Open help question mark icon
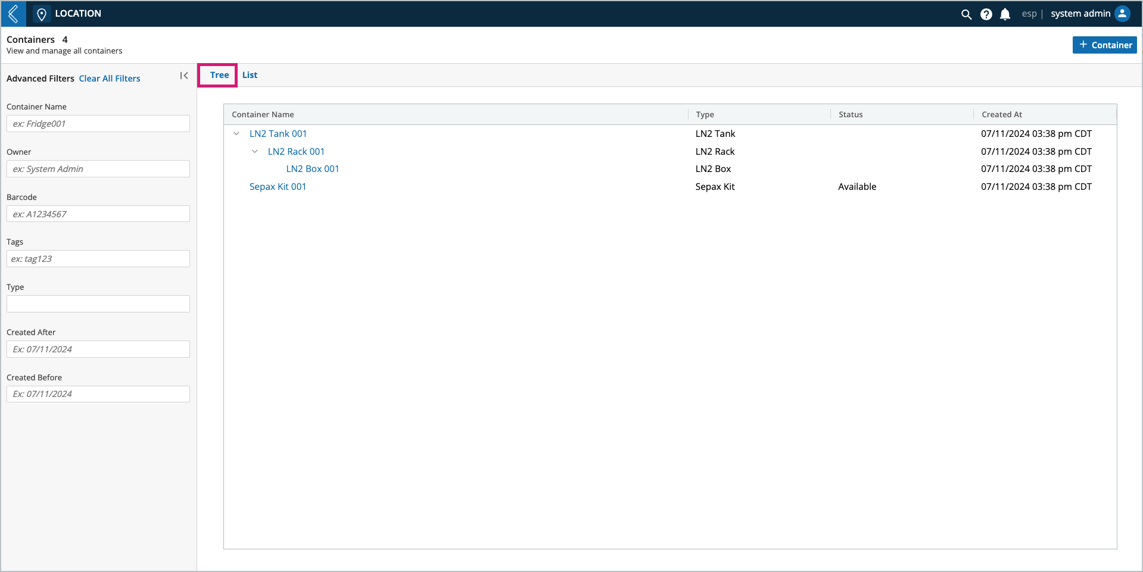This screenshot has height=572, width=1143. [986, 14]
